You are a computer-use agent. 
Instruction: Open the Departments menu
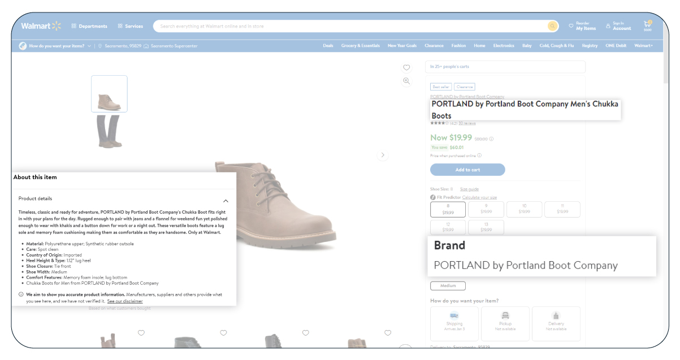pyautogui.click(x=89, y=26)
